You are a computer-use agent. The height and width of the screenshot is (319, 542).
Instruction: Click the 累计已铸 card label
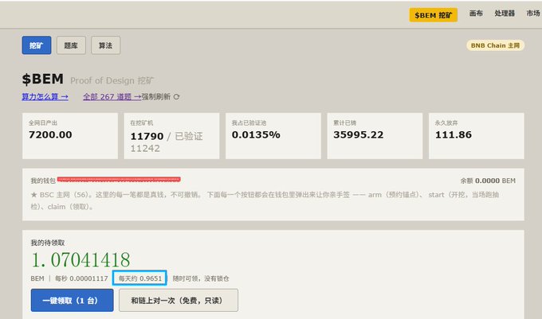[x=344, y=123]
